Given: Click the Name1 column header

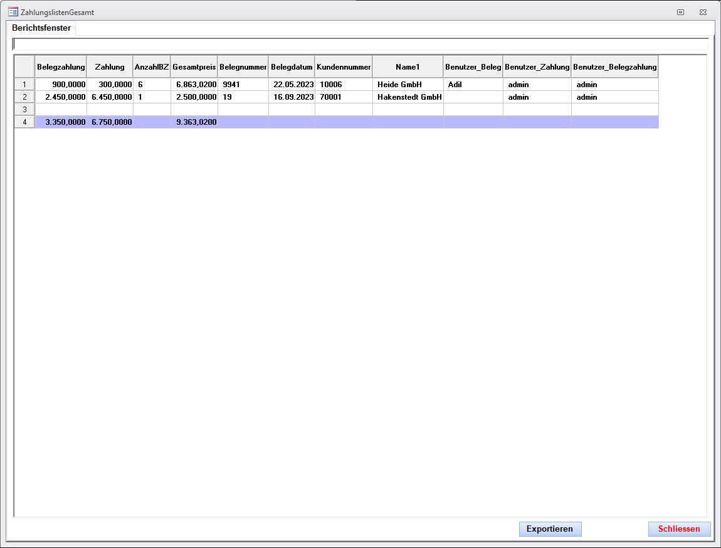Looking at the screenshot, I should [408, 67].
